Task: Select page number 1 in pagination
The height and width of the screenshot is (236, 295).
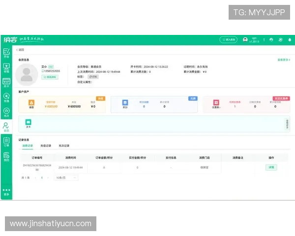Action: [x=42, y=177]
